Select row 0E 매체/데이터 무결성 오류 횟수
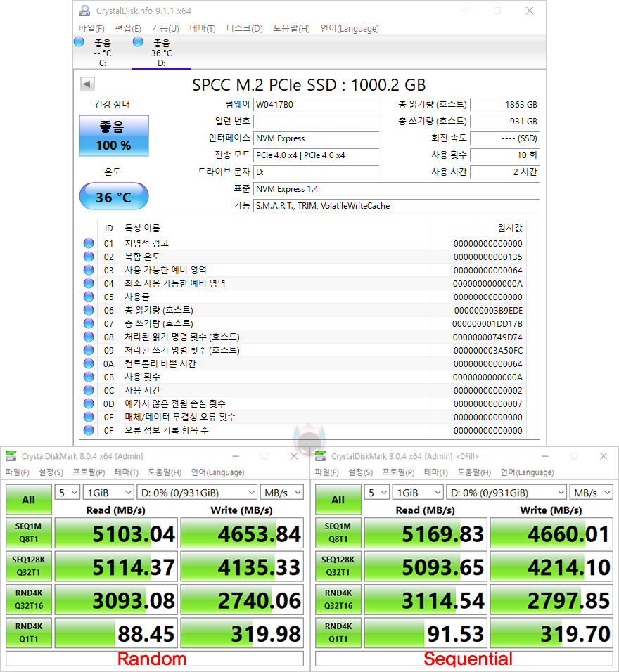This screenshot has height=672, width=619. (x=304, y=417)
